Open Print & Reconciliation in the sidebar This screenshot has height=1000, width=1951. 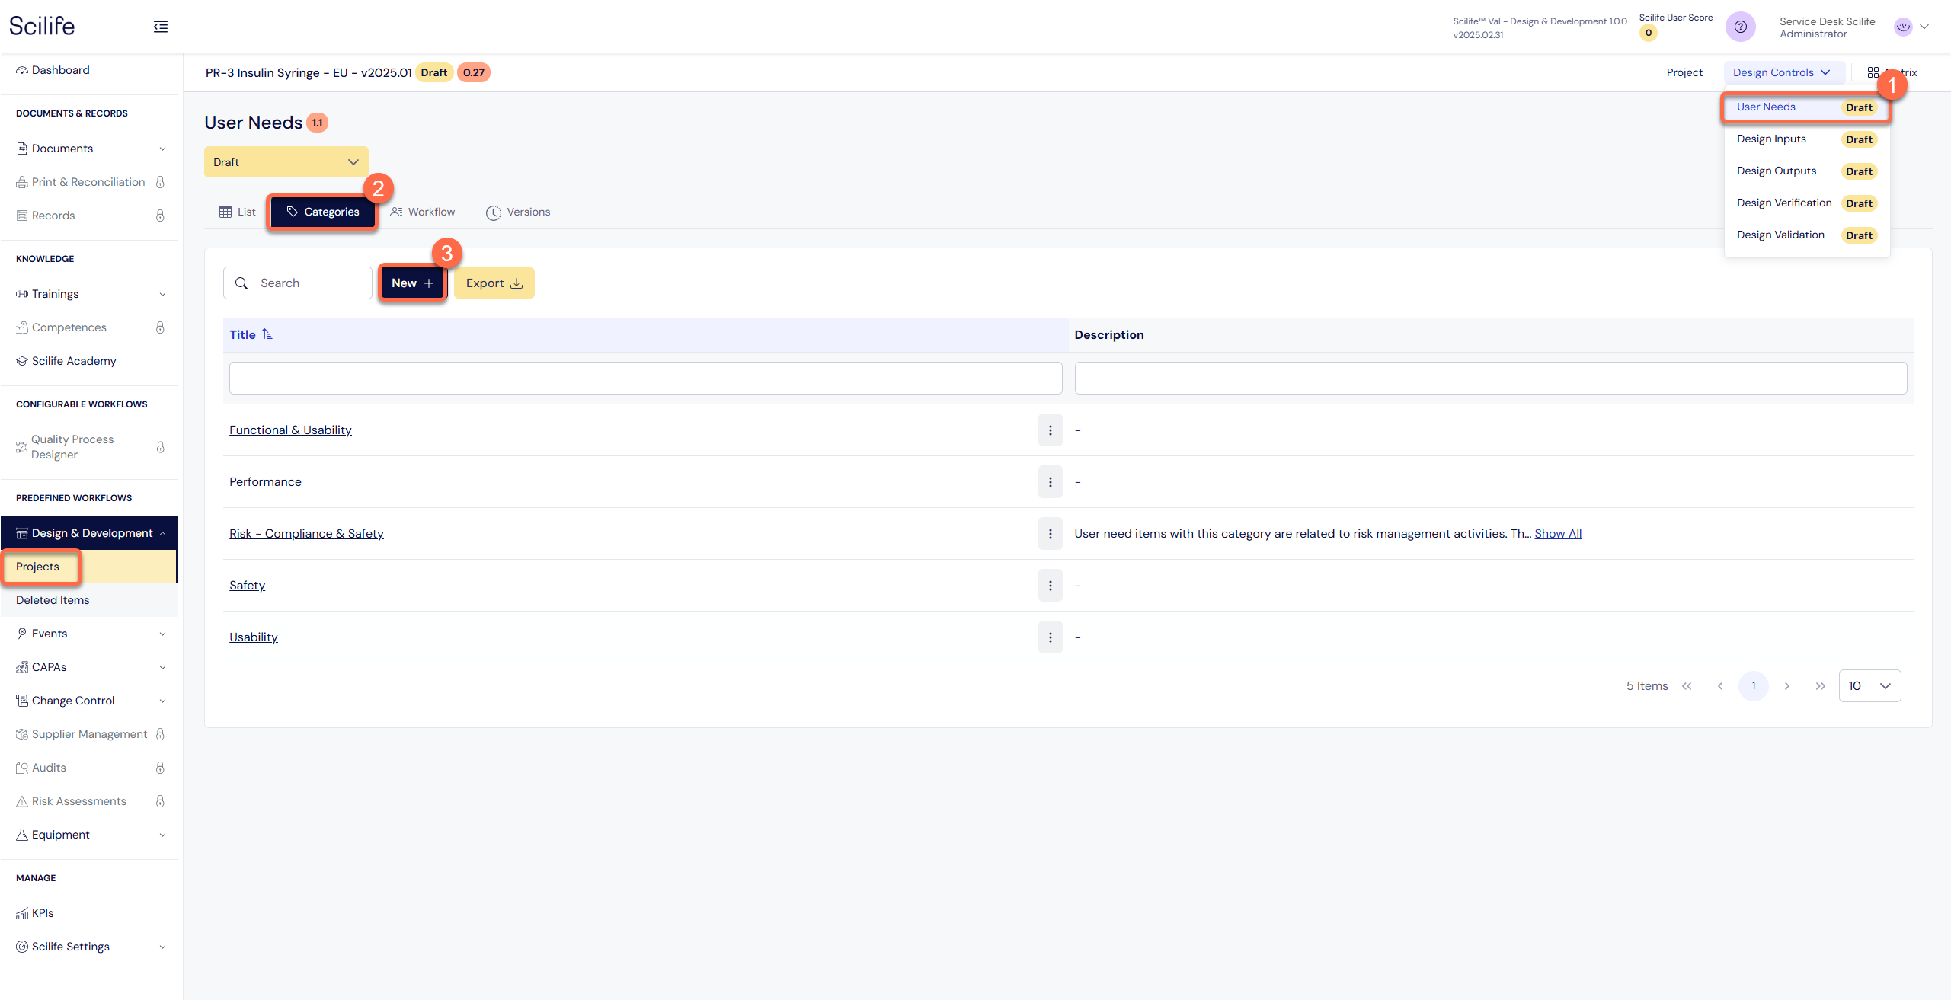click(x=88, y=182)
